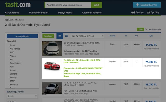Select Acura in brand list

pyautogui.click(x=13, y=45)
